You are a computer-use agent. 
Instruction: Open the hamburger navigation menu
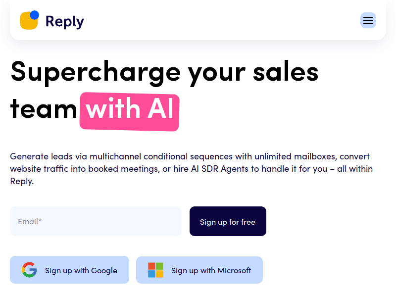(x=368, y=20)
